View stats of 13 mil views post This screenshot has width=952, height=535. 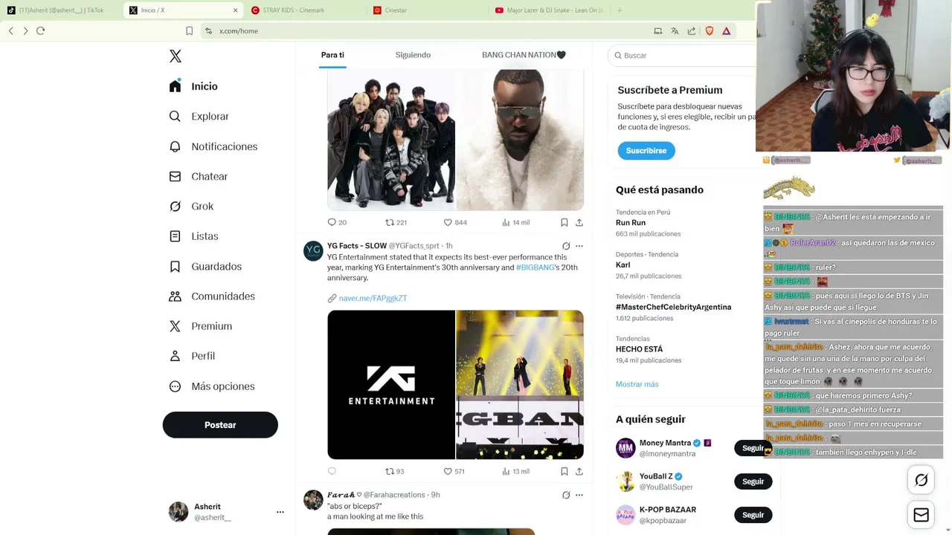coord(515,471)
